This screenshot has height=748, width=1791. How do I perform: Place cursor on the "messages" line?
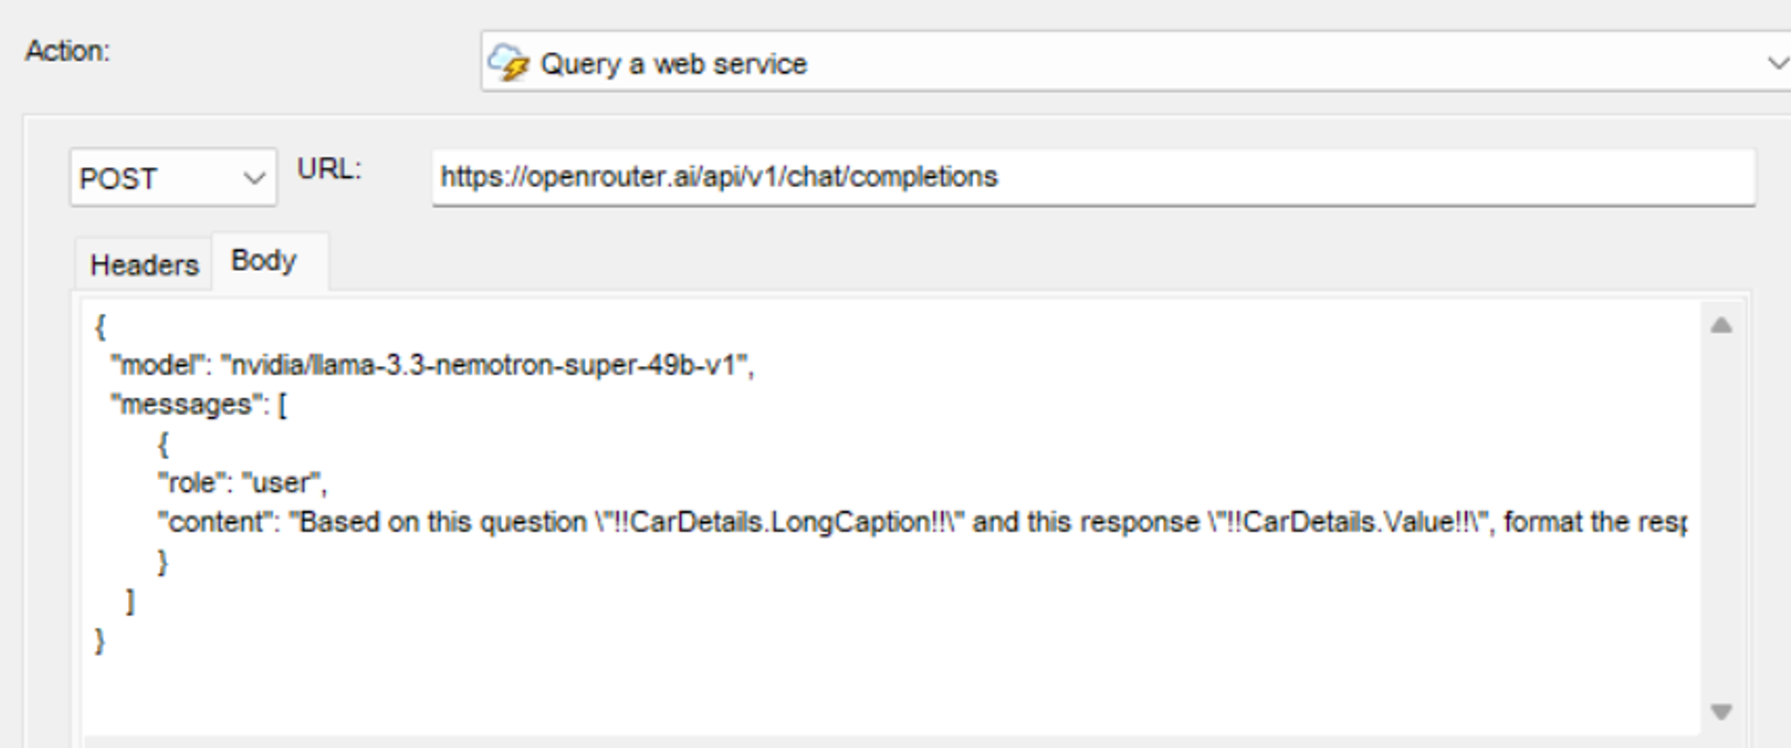(x=199, y=404)
